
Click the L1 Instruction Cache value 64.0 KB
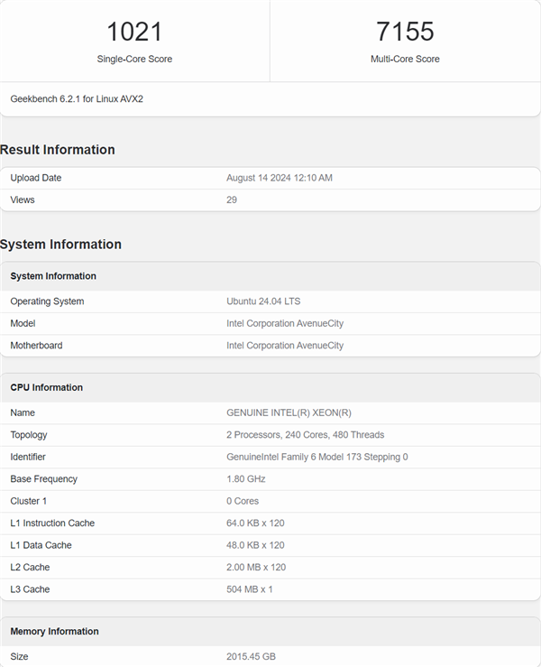click(x=255, y=523)
